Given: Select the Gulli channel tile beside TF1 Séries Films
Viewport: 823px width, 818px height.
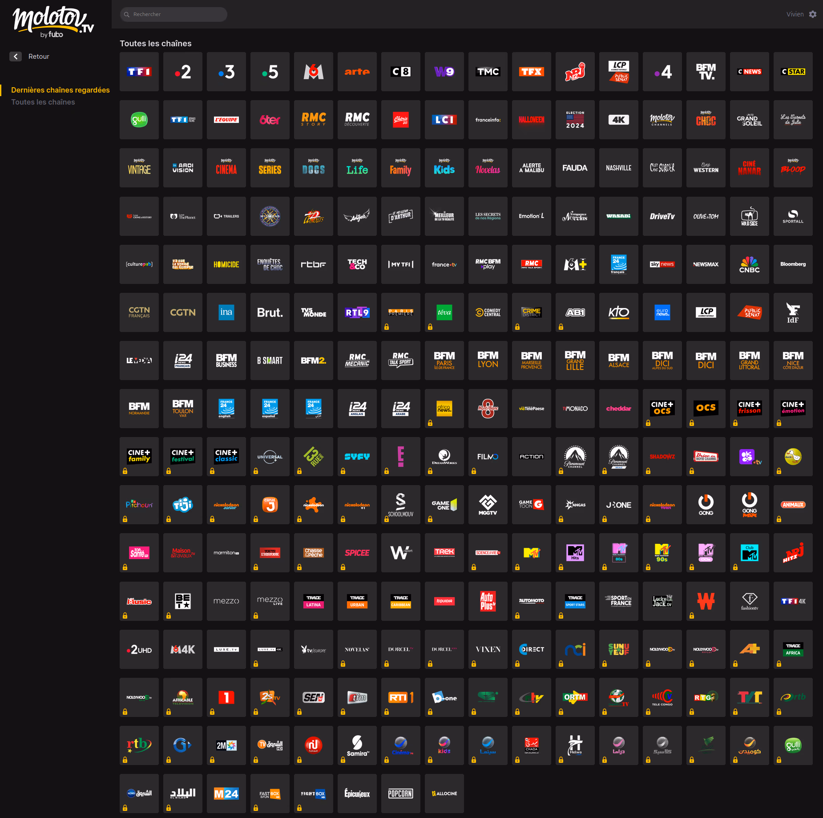Looking at the screenshot, I should (x=139, y=120).
